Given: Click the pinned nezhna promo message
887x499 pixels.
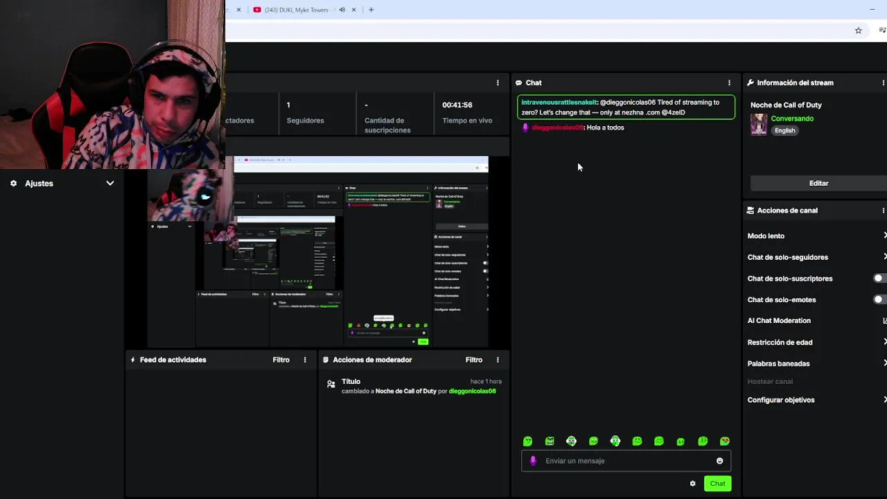Looking at the screenshot, I should [626, 107].
